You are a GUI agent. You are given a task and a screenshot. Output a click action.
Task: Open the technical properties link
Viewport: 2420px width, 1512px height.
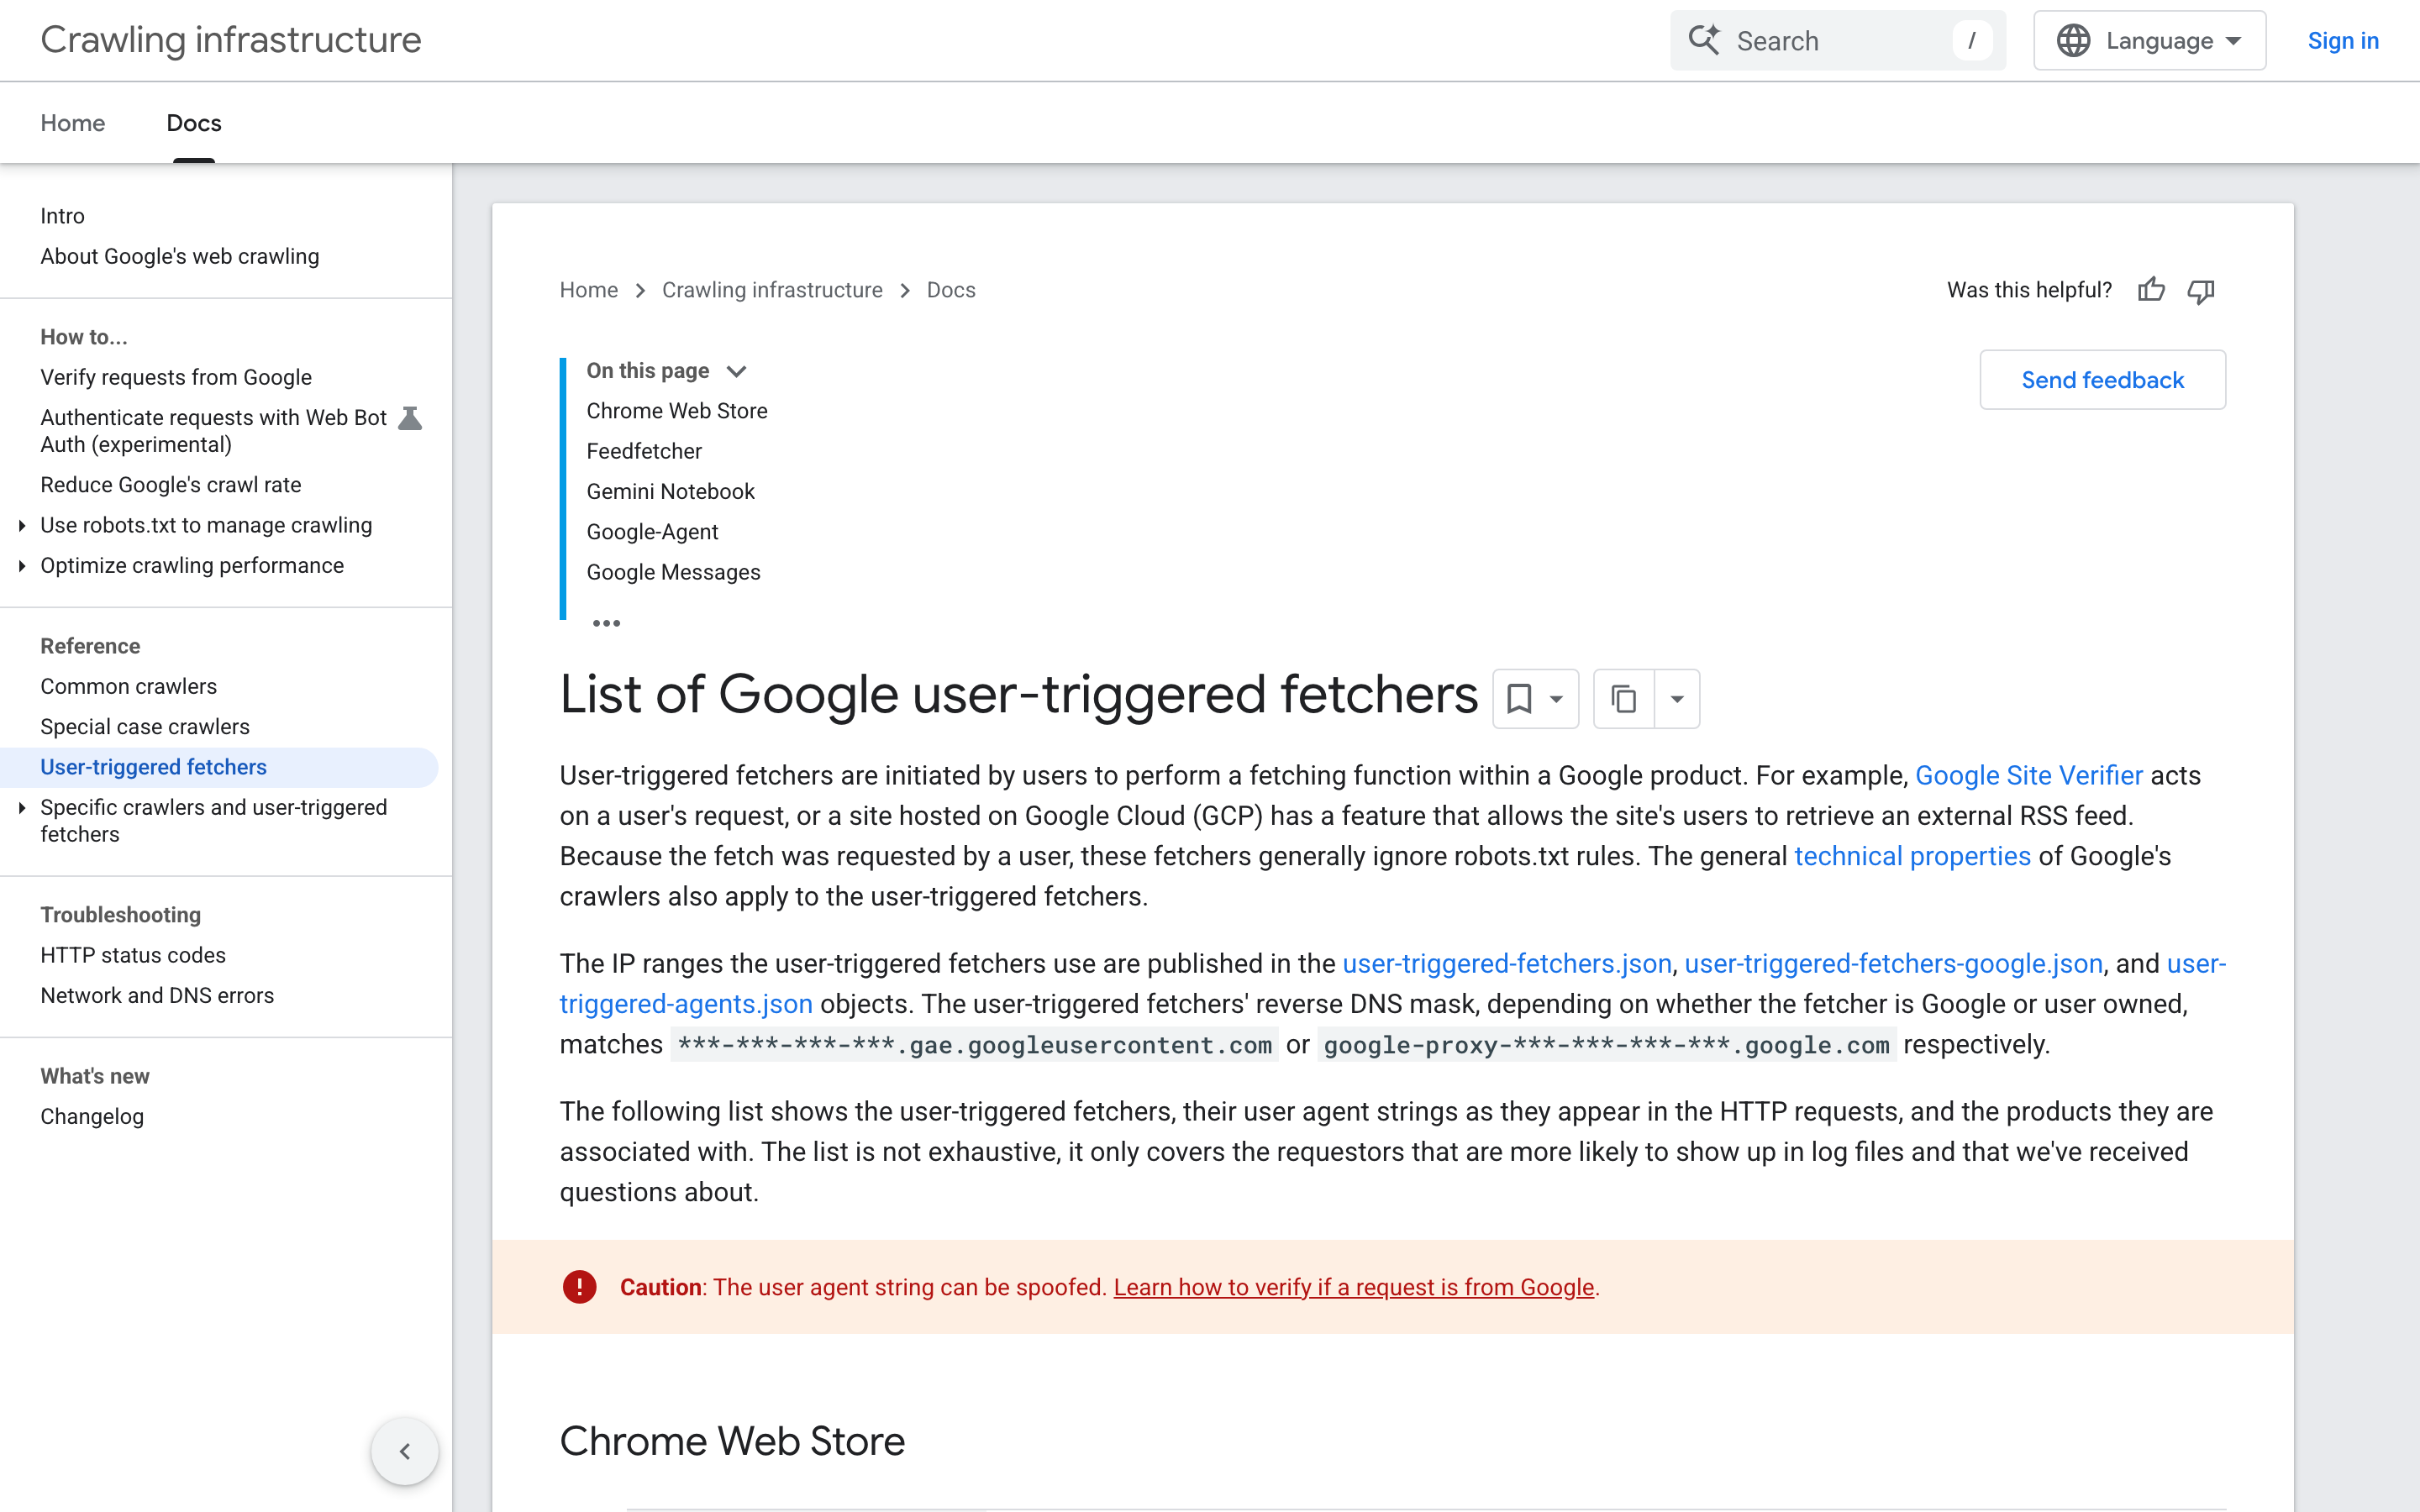tap(1912, 856)
